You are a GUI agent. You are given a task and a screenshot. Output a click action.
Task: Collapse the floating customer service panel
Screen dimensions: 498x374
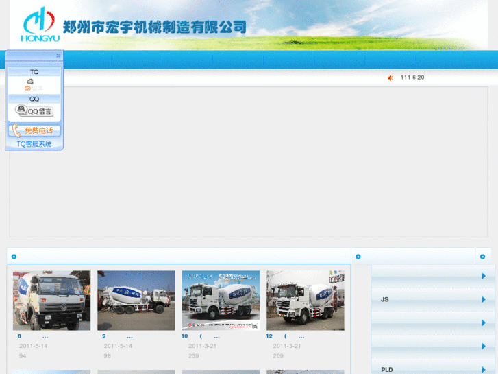(x=58, y=56)
